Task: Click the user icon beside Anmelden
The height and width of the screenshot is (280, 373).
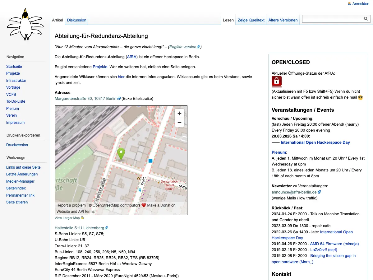Action: [x=349, y=4]
